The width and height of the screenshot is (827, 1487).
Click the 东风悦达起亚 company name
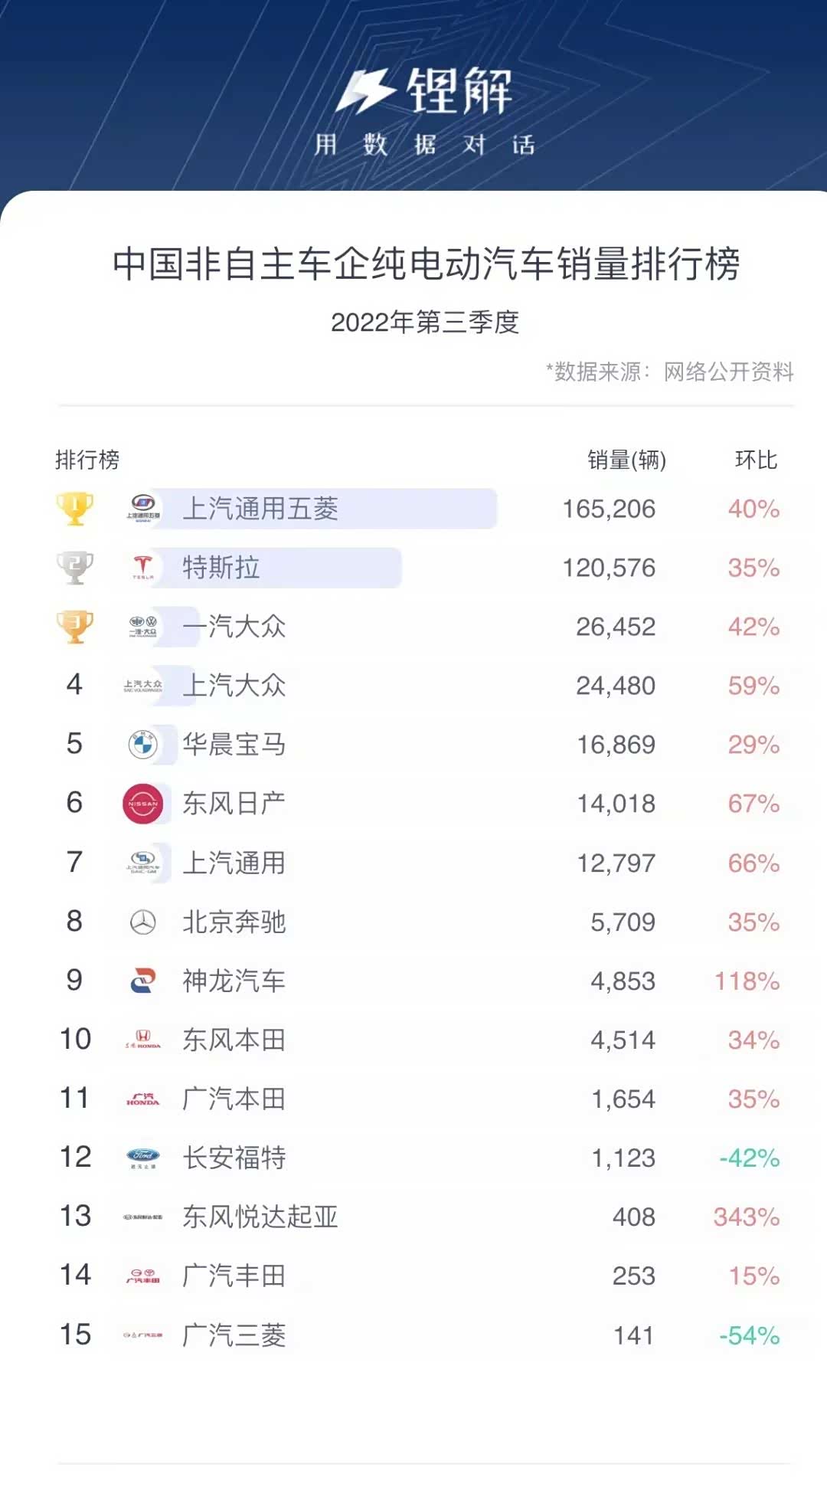(260, 1217)
